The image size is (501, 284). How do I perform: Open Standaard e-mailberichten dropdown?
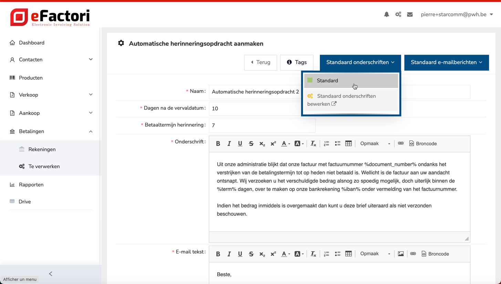tap(446, 63)
